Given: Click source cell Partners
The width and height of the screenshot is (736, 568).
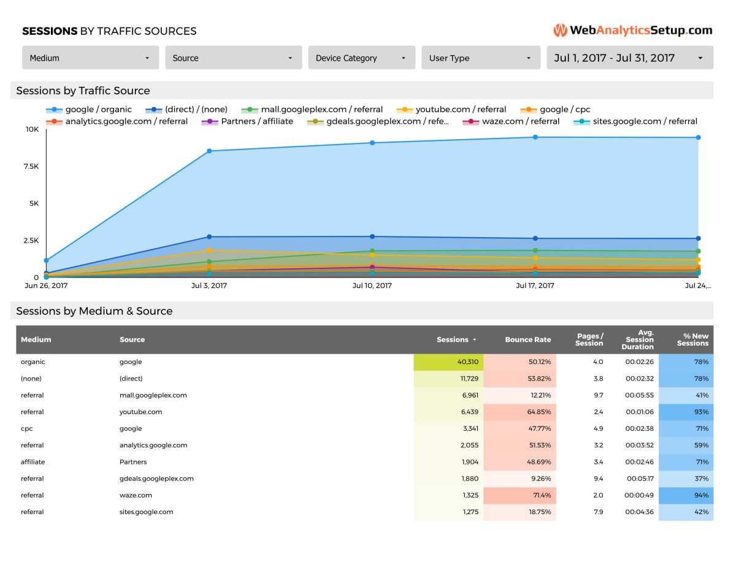Looking at the screenshot, I should coord(133,462).
